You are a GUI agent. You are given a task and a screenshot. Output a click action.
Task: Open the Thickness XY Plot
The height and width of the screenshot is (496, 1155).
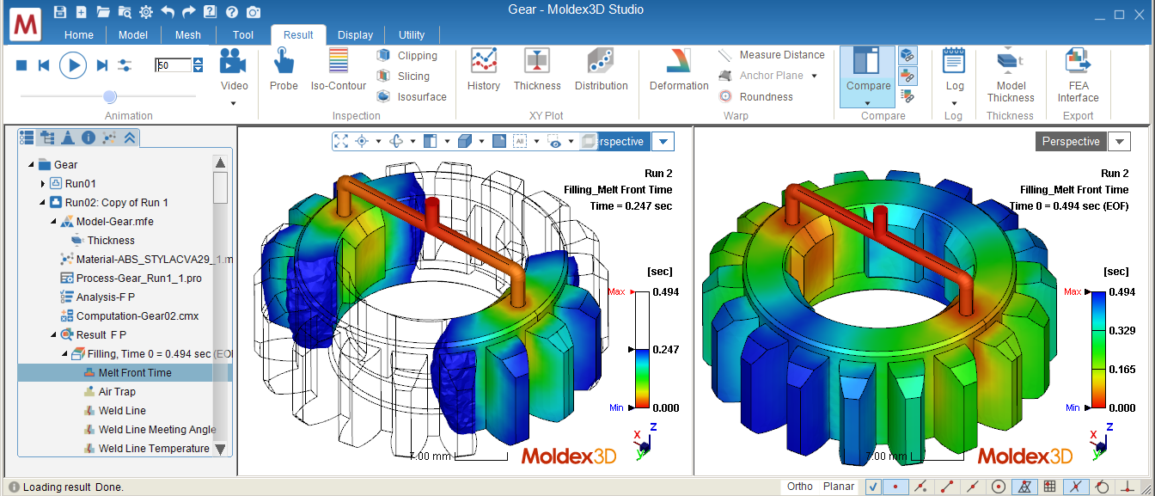tap(536, 69)
